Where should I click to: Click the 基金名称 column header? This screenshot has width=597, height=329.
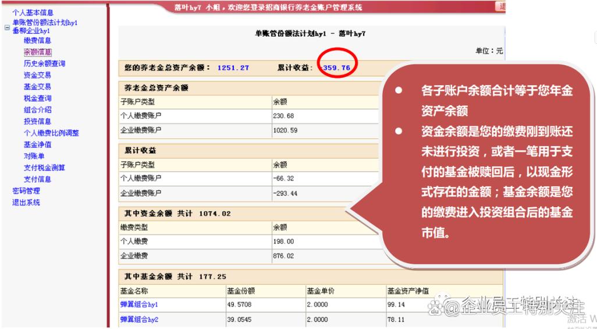(x=134, y=291)
